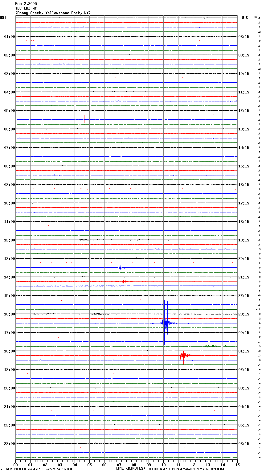Click the "07:00" MST row label
Image resolution: width=262 pixels, height=473 pixels.
[x=10, y=148]
